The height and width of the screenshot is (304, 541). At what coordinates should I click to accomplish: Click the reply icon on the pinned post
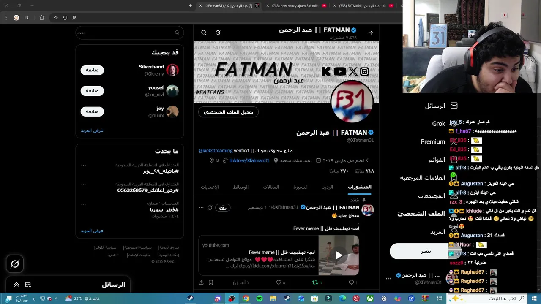pyautogui.click(x=351, y=282)
